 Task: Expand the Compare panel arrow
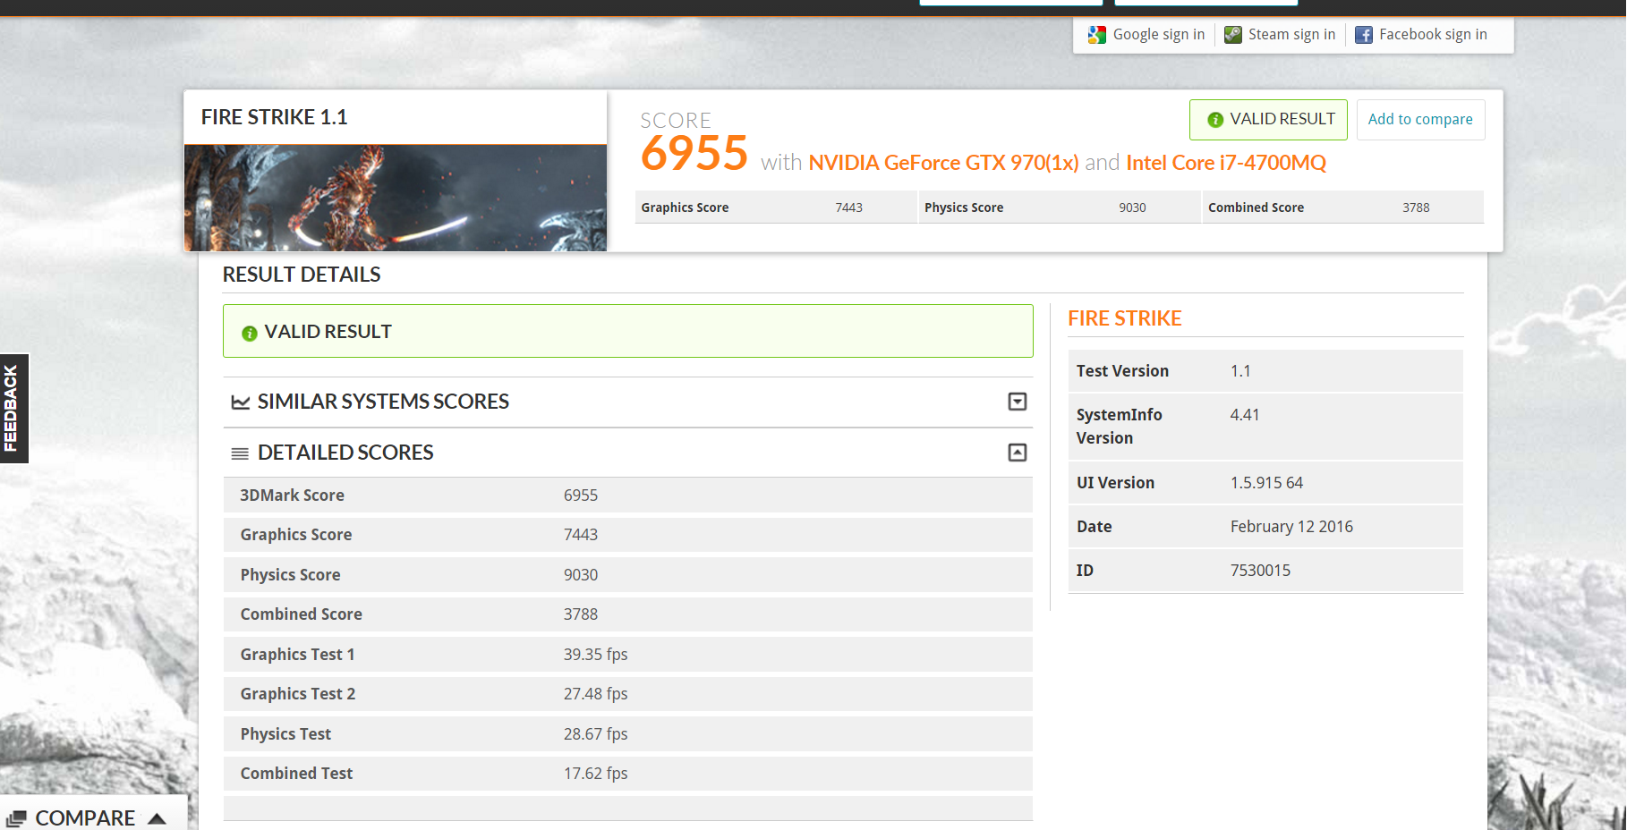(x=158, y=818)
